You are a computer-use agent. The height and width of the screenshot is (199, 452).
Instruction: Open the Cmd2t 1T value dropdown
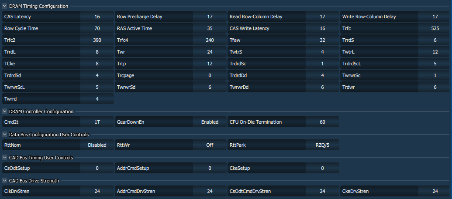97,122
